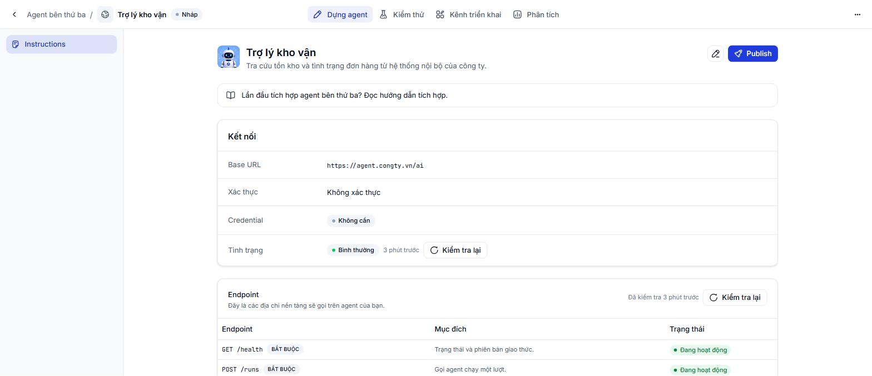Click the Trạng thái column header
This screenshot has width=872, height=376.
[687, 329]
